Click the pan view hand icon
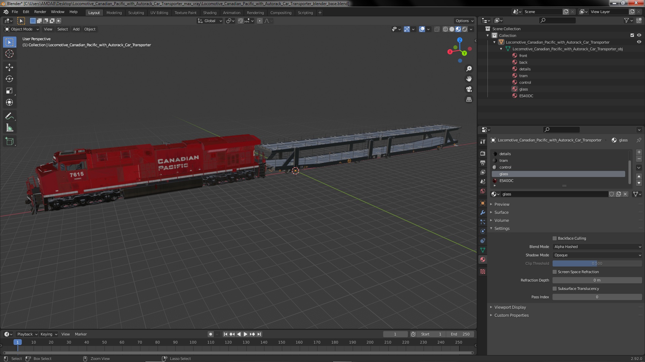Viewport: 645px width, 362px height. (469, 79)
